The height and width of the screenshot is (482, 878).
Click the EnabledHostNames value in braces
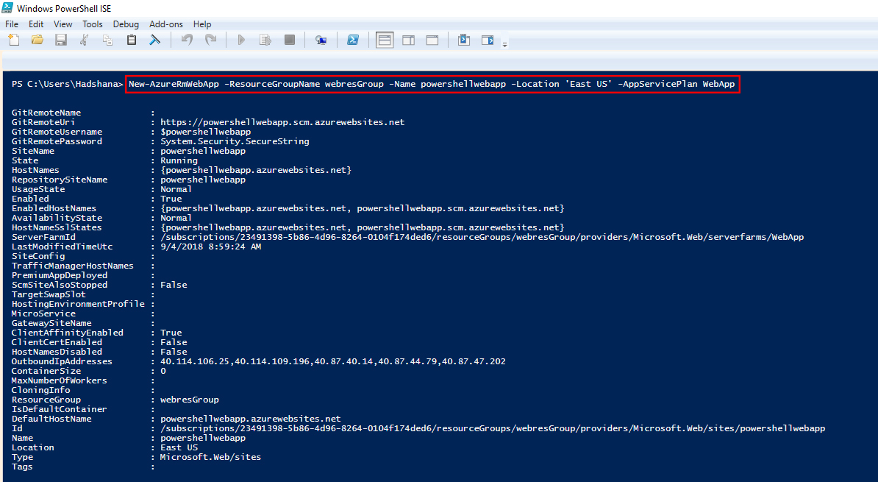(363, 208)
